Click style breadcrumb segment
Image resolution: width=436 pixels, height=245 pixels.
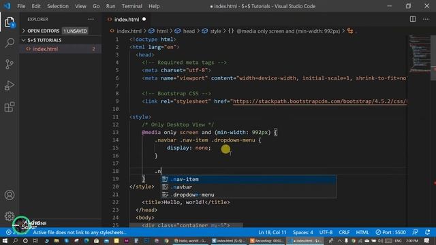tap(215, 31)
